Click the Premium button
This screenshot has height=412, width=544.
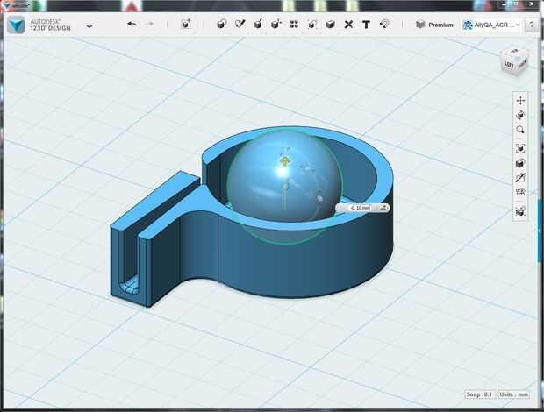pos(434,25)
